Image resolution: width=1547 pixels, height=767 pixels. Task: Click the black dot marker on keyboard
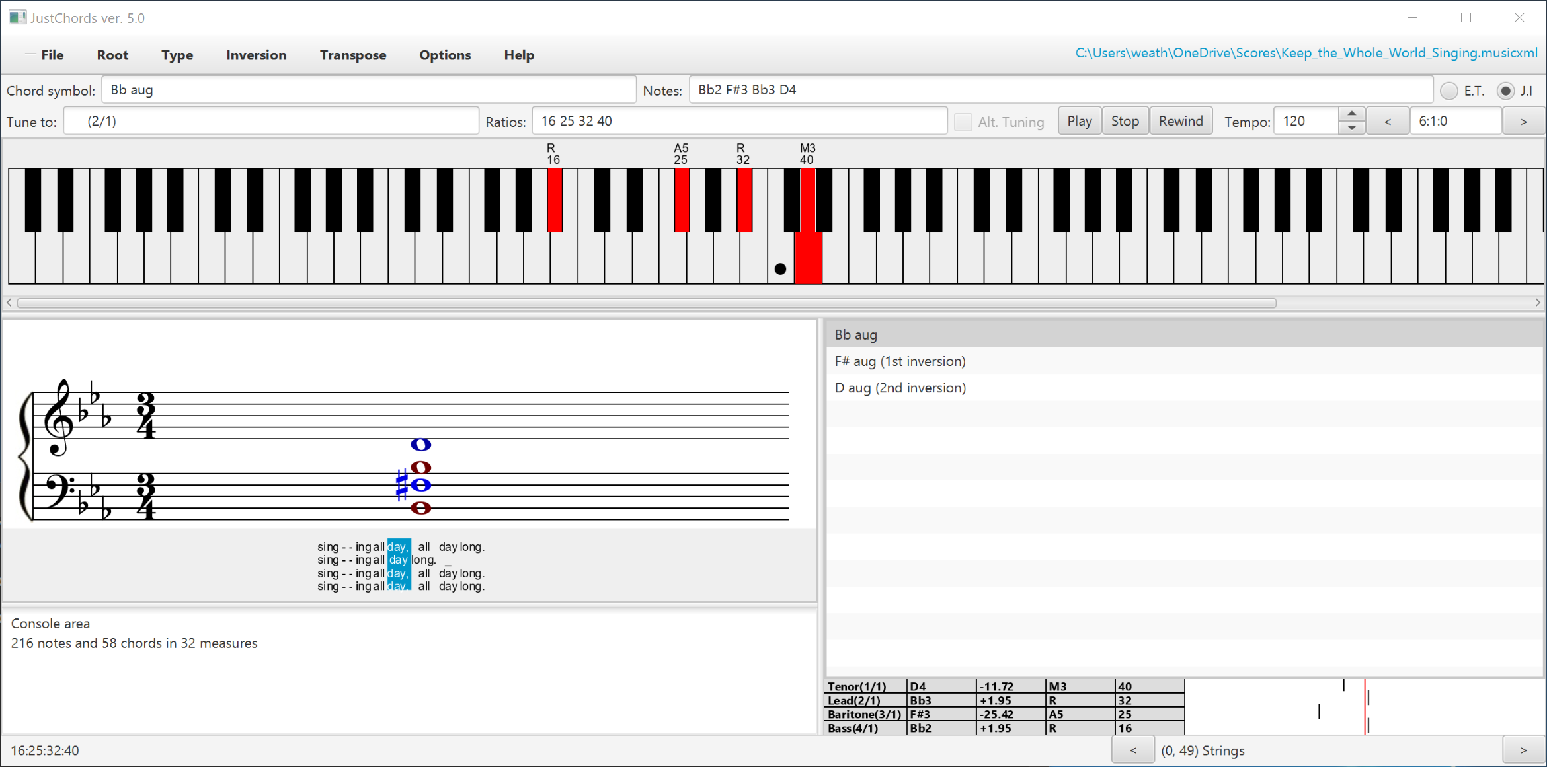click(780, 269)
